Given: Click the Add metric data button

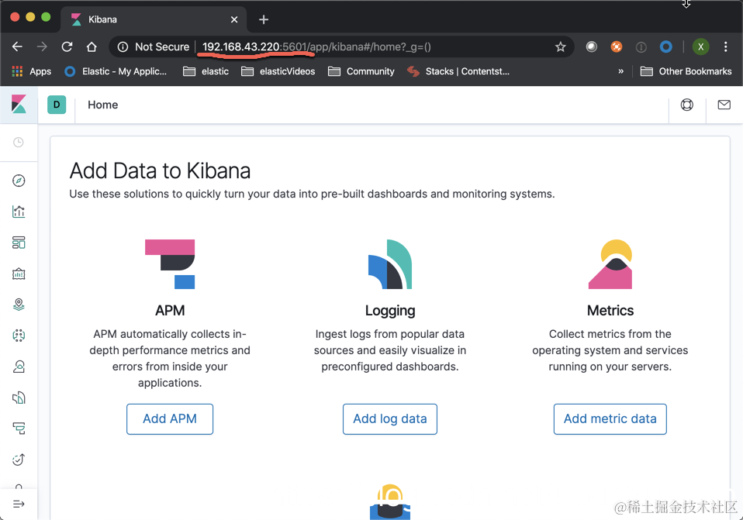Looking at the screenshot, I should point(610,419).
